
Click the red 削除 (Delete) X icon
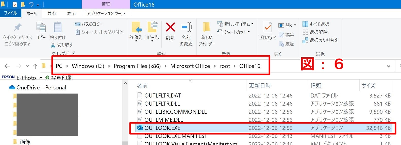[x=171, y=27]
